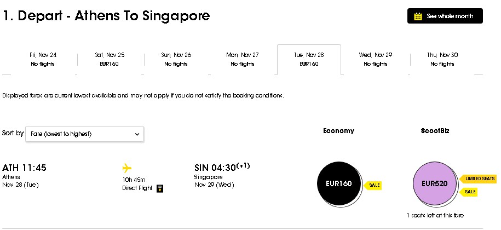
Task: Click the LIMITED SEATS tag
Action: click(x=477, y=179)
